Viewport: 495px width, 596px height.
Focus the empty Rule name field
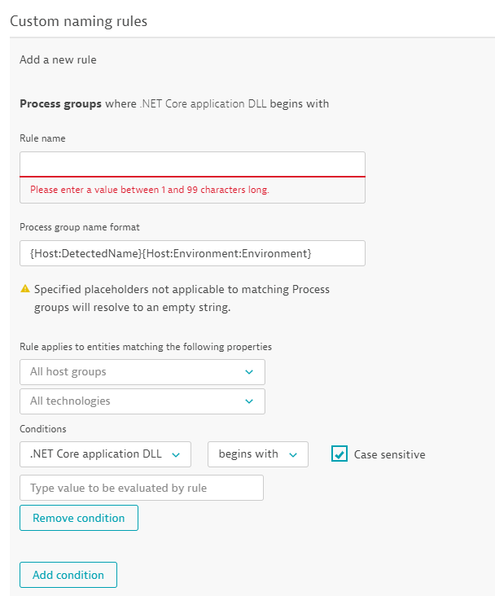tap(192, 164)
